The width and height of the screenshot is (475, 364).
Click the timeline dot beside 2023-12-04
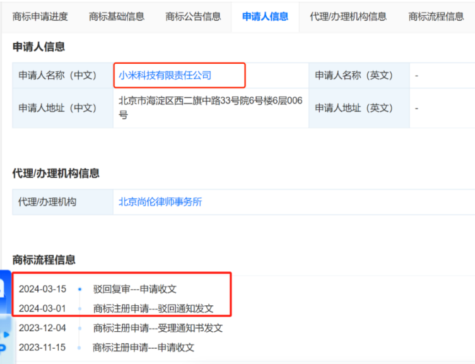[79, 328]
